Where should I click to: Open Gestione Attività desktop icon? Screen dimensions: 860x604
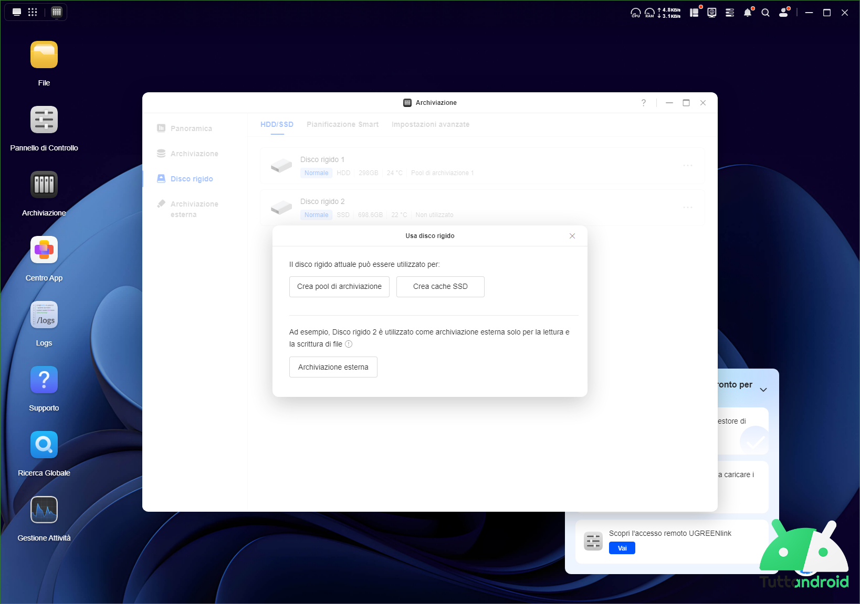(x=44, y=510)
